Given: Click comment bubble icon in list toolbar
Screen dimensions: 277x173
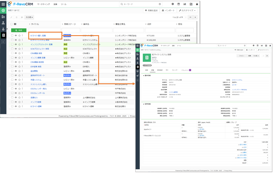Looking at the screenshot, I should pos(22,17).
